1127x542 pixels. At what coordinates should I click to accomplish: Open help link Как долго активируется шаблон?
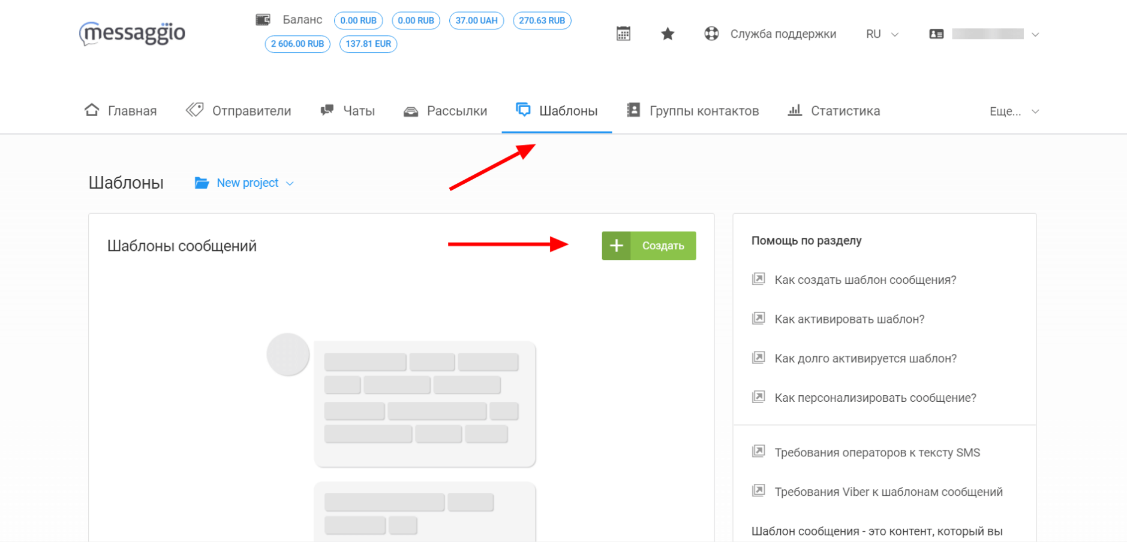pos(865,359)
